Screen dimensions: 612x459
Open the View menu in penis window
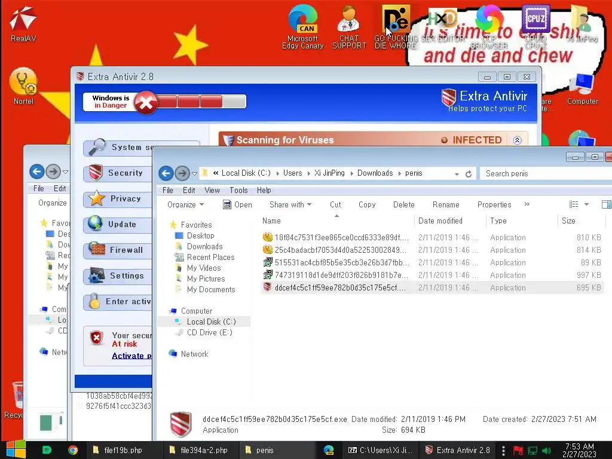[212, 190]
